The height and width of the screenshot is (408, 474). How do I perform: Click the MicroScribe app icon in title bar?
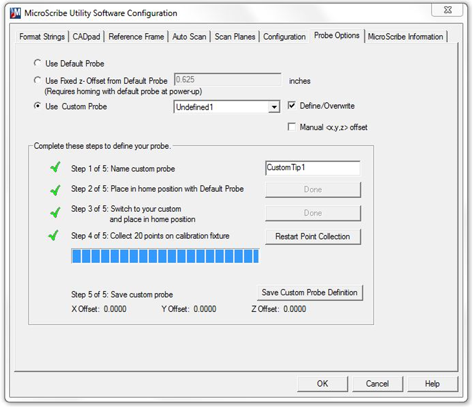(x=15, y=13)
